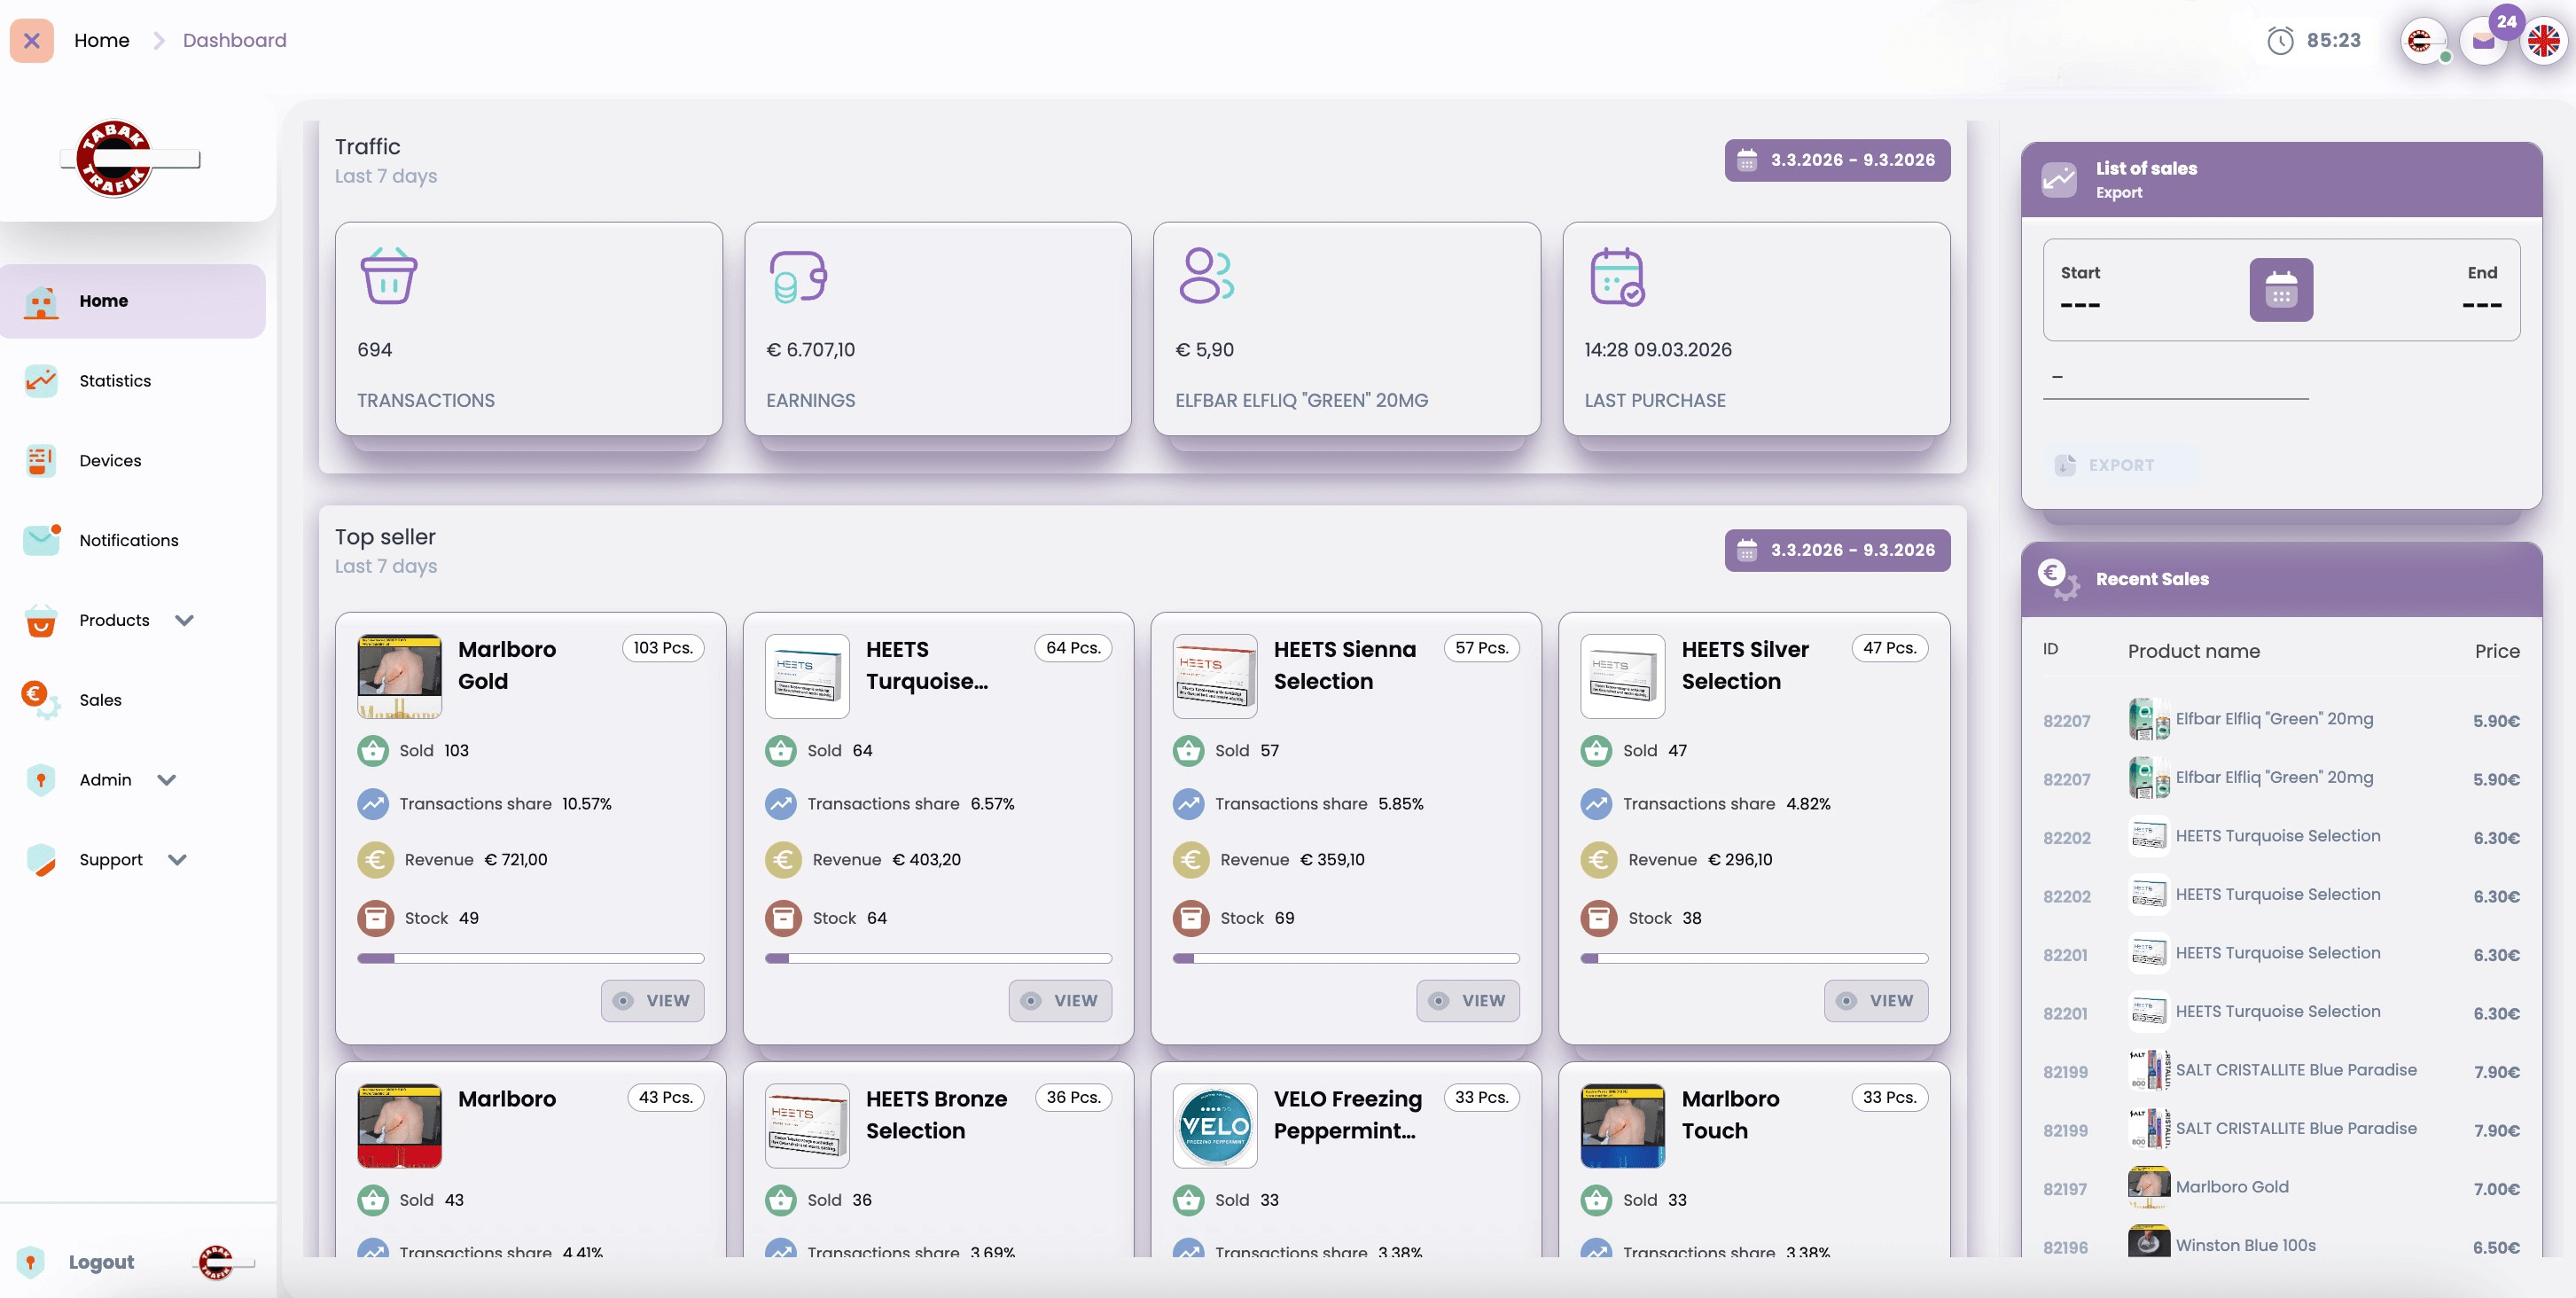Click the mail notifications icon with badge 24
This screenshot has height=1298, width=2576.
[2484, 40]
